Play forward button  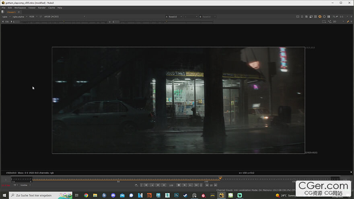[185, 185]
